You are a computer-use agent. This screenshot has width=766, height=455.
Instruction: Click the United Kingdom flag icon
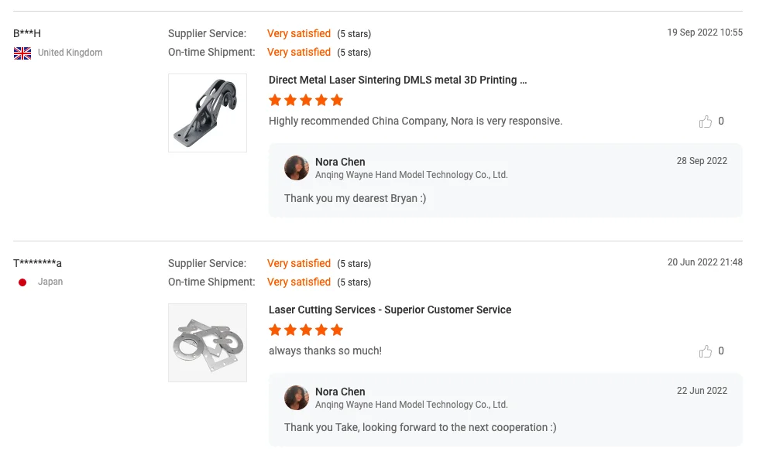point(22,53)
